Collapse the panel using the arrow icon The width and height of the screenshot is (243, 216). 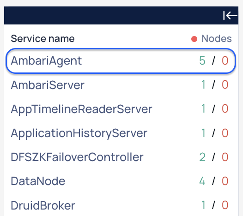pyautogui.click(x=230, y=15)
